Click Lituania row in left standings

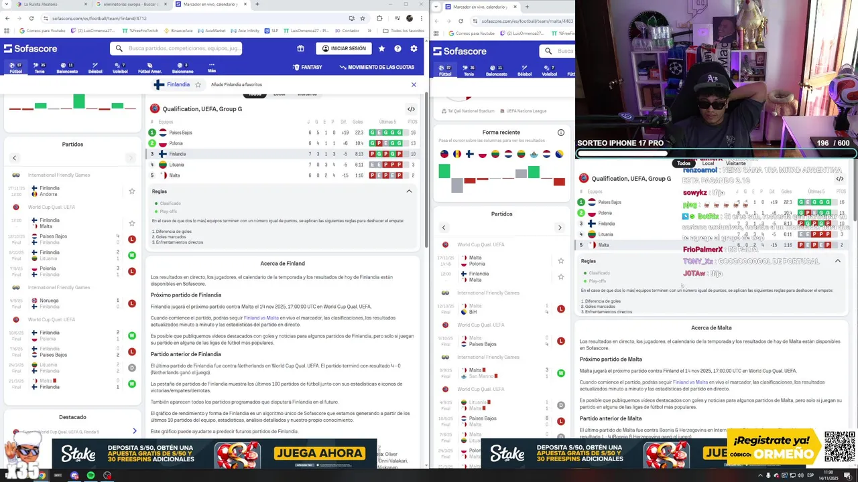(x=283, y=165)
